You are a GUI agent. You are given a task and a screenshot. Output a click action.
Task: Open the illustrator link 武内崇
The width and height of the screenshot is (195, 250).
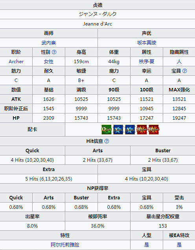click(x=49, y=42)
